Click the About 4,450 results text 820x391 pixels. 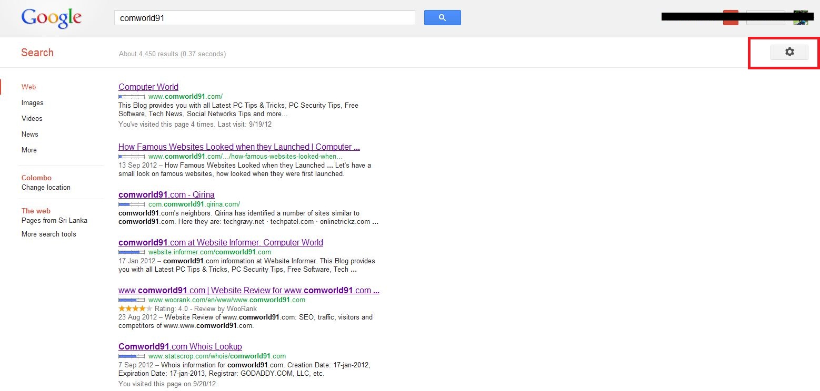[x=172, y=54]
